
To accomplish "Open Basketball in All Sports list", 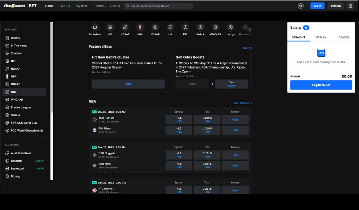I will pyautogui.click(x=24, y=169).
